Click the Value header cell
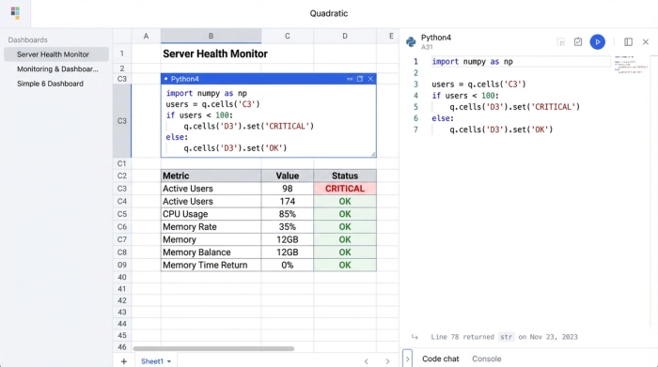The image size is (658, 367). coord(287,176)
